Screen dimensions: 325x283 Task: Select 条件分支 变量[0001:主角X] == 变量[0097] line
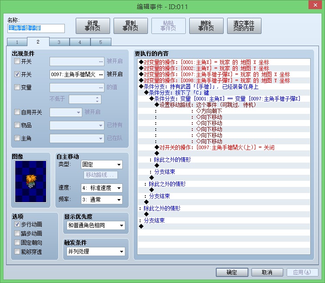[x=224, y=99]
